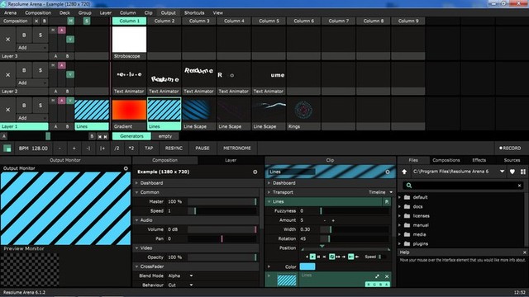The width and height of the screenshot is (529, 297).
Task: Click the Lines source expand arrows icon
Action: [377, 276]
